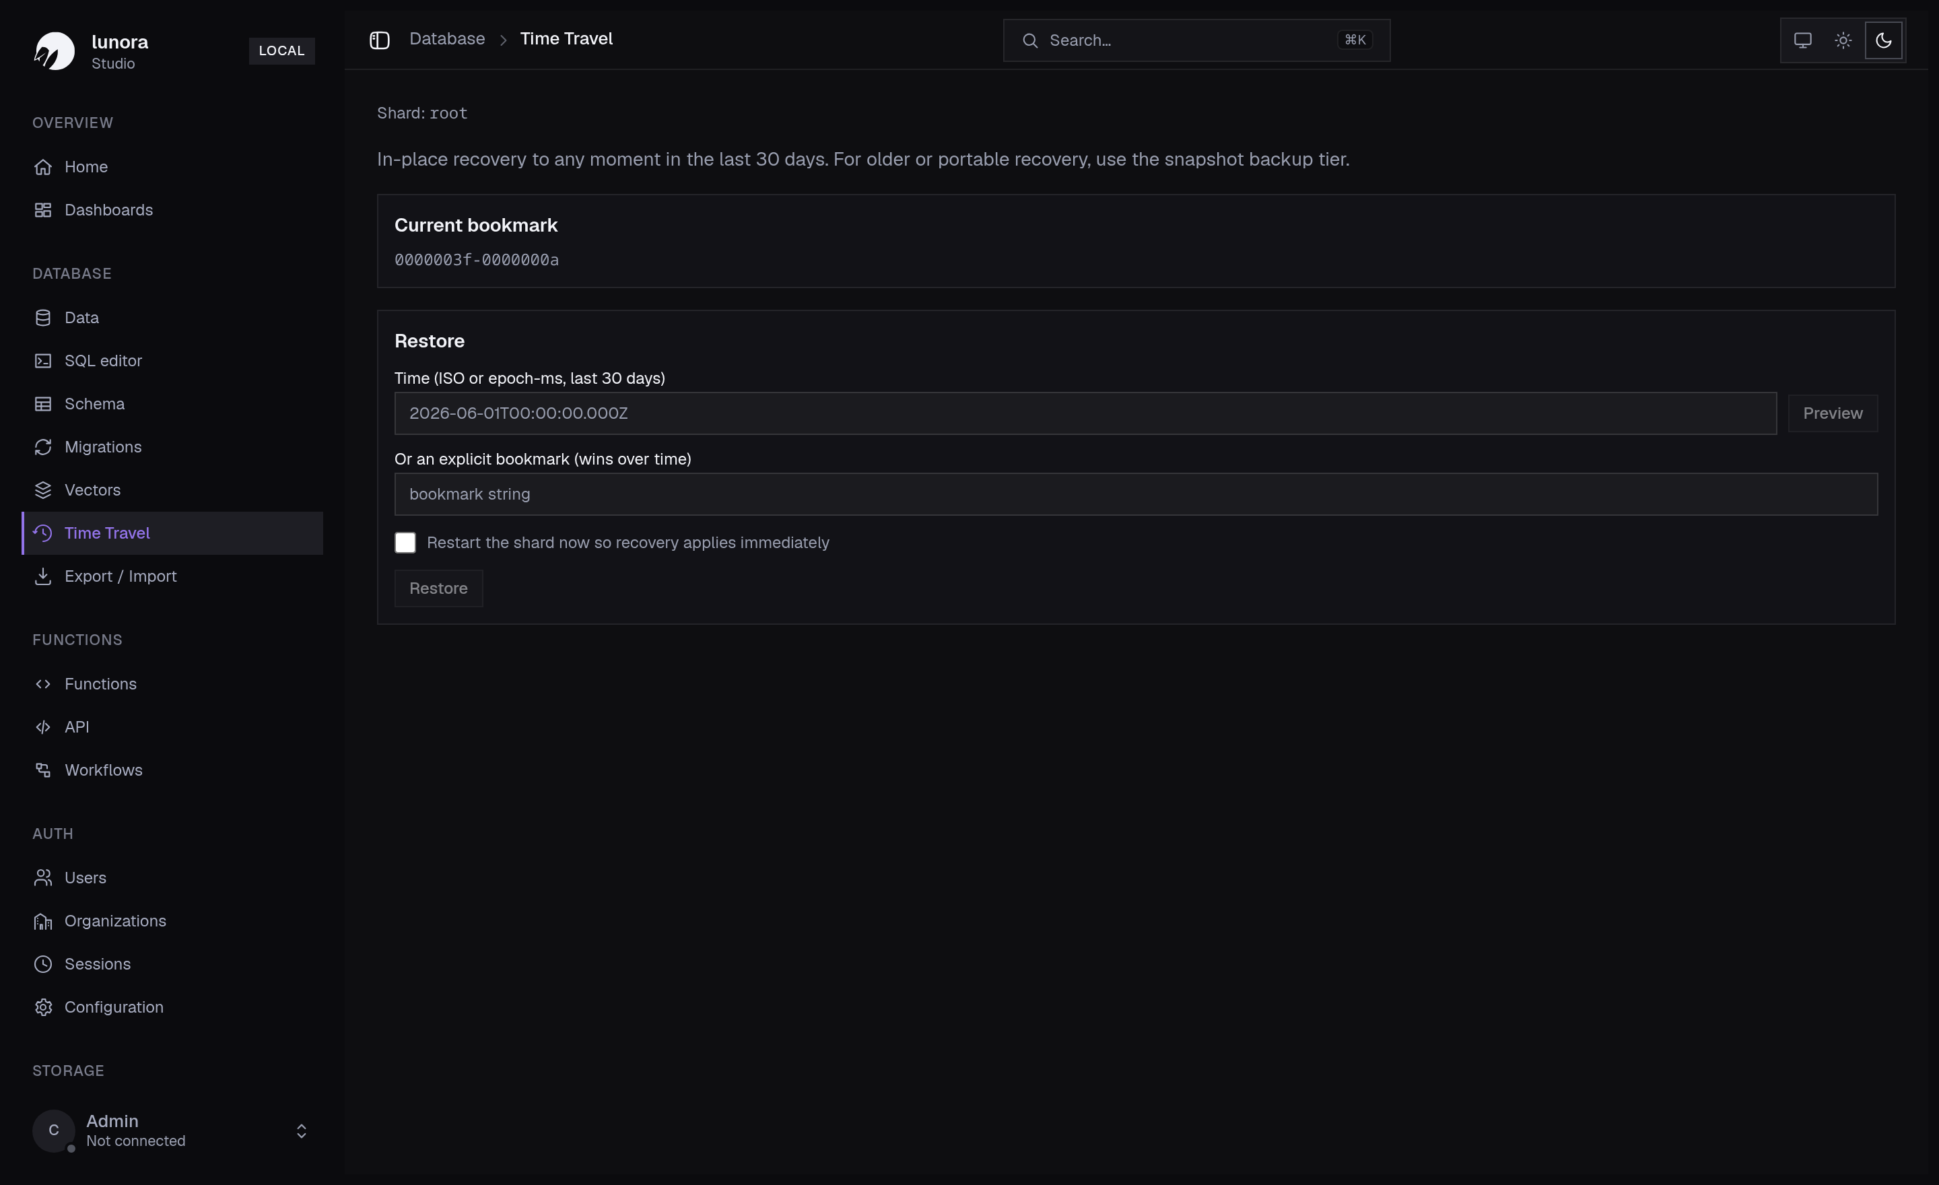1939x1185 pixels.
Task: Focus the Search... field
Action: [1197, 40]
